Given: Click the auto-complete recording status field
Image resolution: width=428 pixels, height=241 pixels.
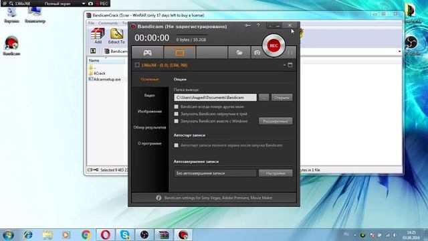Looking at the screenshot, I should [215, 173].
